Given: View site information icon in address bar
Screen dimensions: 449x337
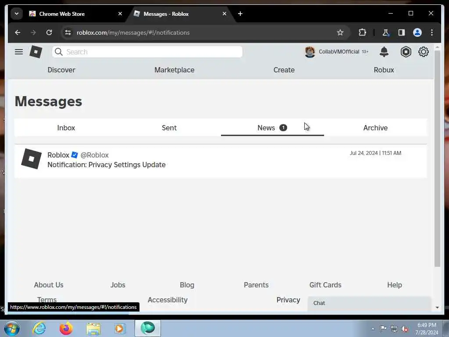Looking at the screenshot, I should click(x=68, y=32).
